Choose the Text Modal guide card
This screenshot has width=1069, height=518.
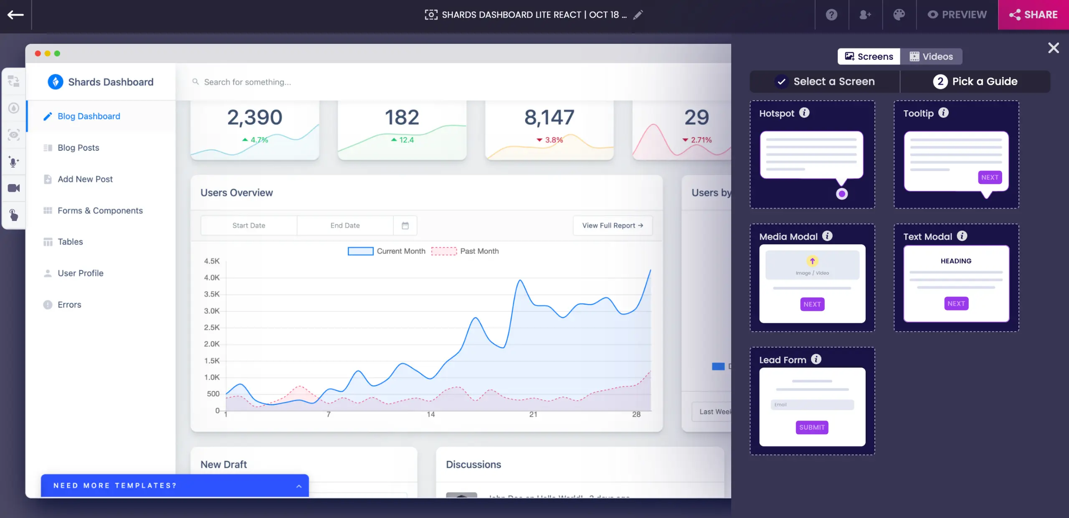coord(956,278)
